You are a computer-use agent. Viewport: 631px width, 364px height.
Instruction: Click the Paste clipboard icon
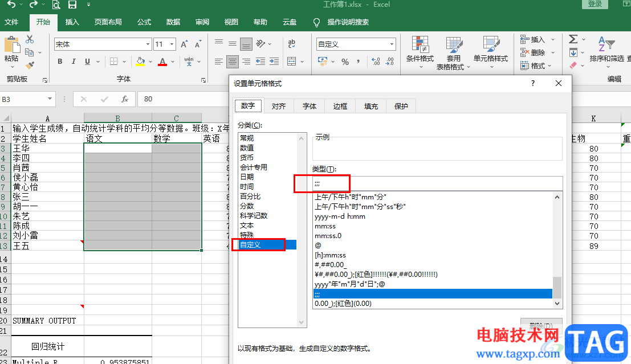pyautogui.click(x=11, y=44)
